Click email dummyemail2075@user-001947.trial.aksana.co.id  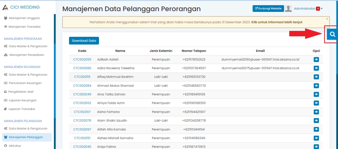point(260,68)
